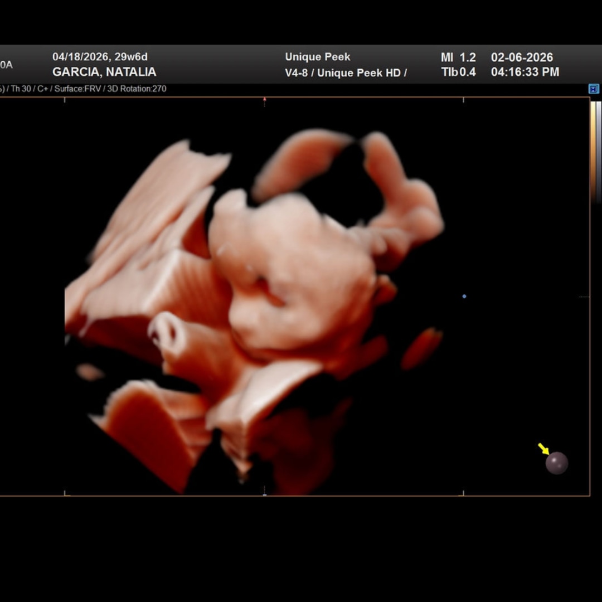Viewport: 602px width, 602px height.
Task: Click the exam date 04/18/2026, 29w6d
Action: [100, 57]
